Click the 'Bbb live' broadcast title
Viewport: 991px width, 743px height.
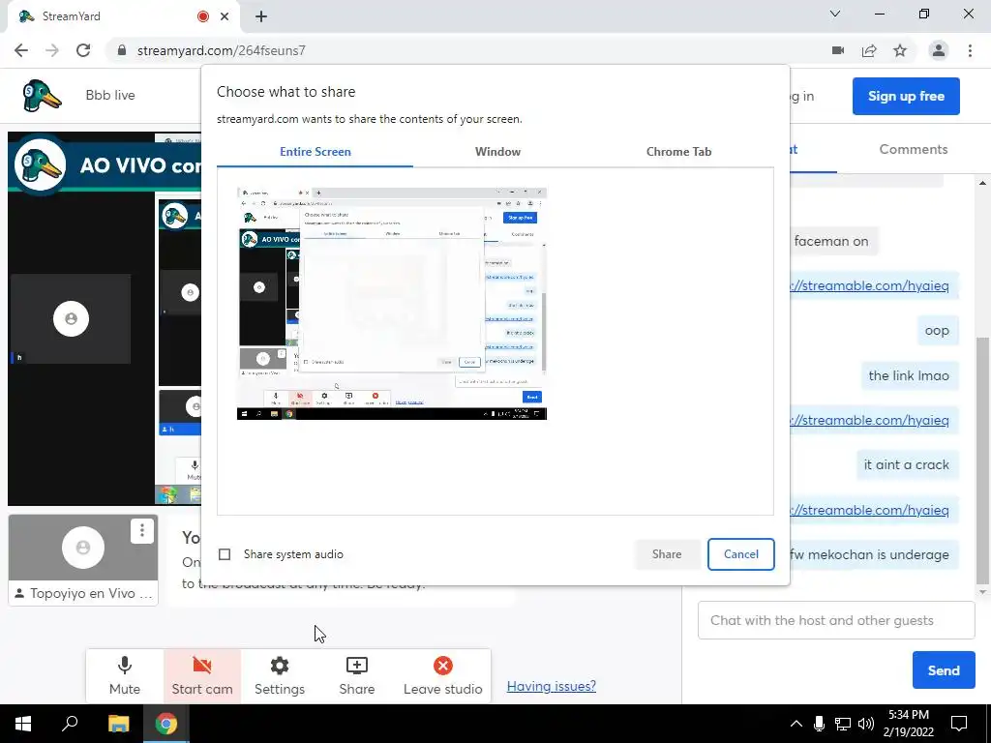click(x=110, y=96)
